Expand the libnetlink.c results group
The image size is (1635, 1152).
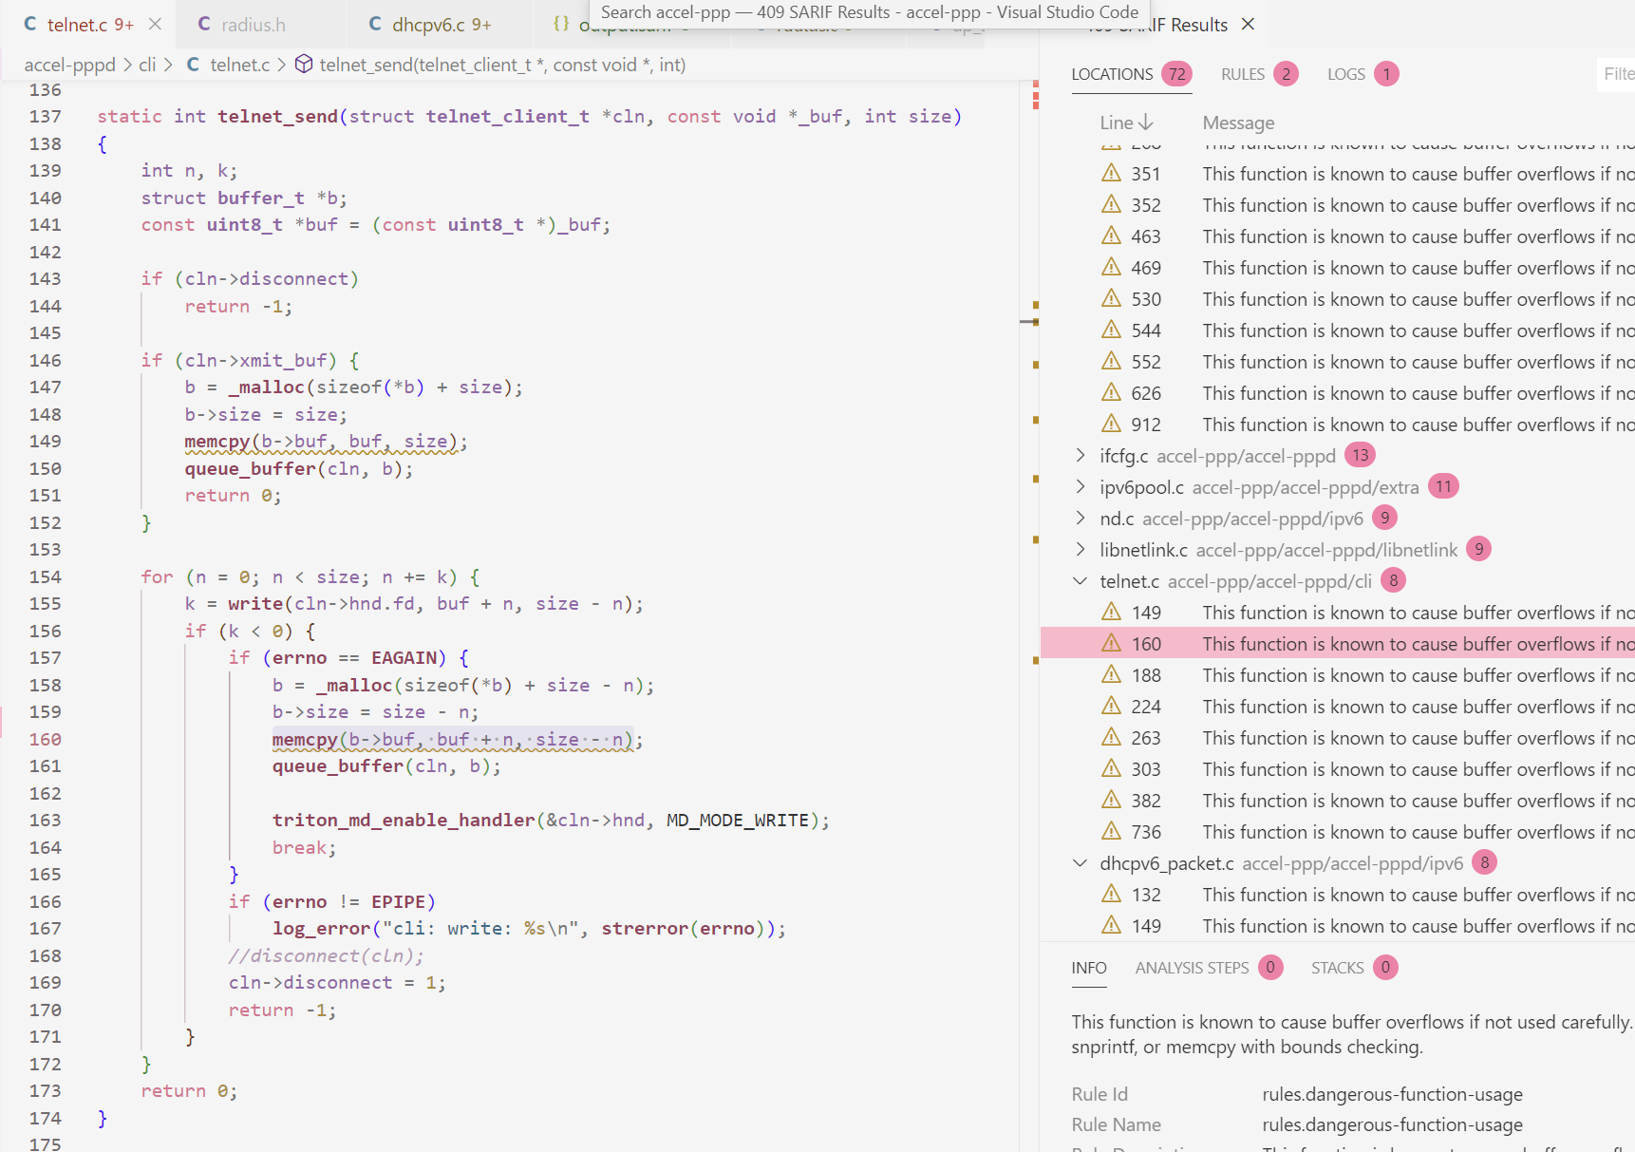(x=1080, y=550)
